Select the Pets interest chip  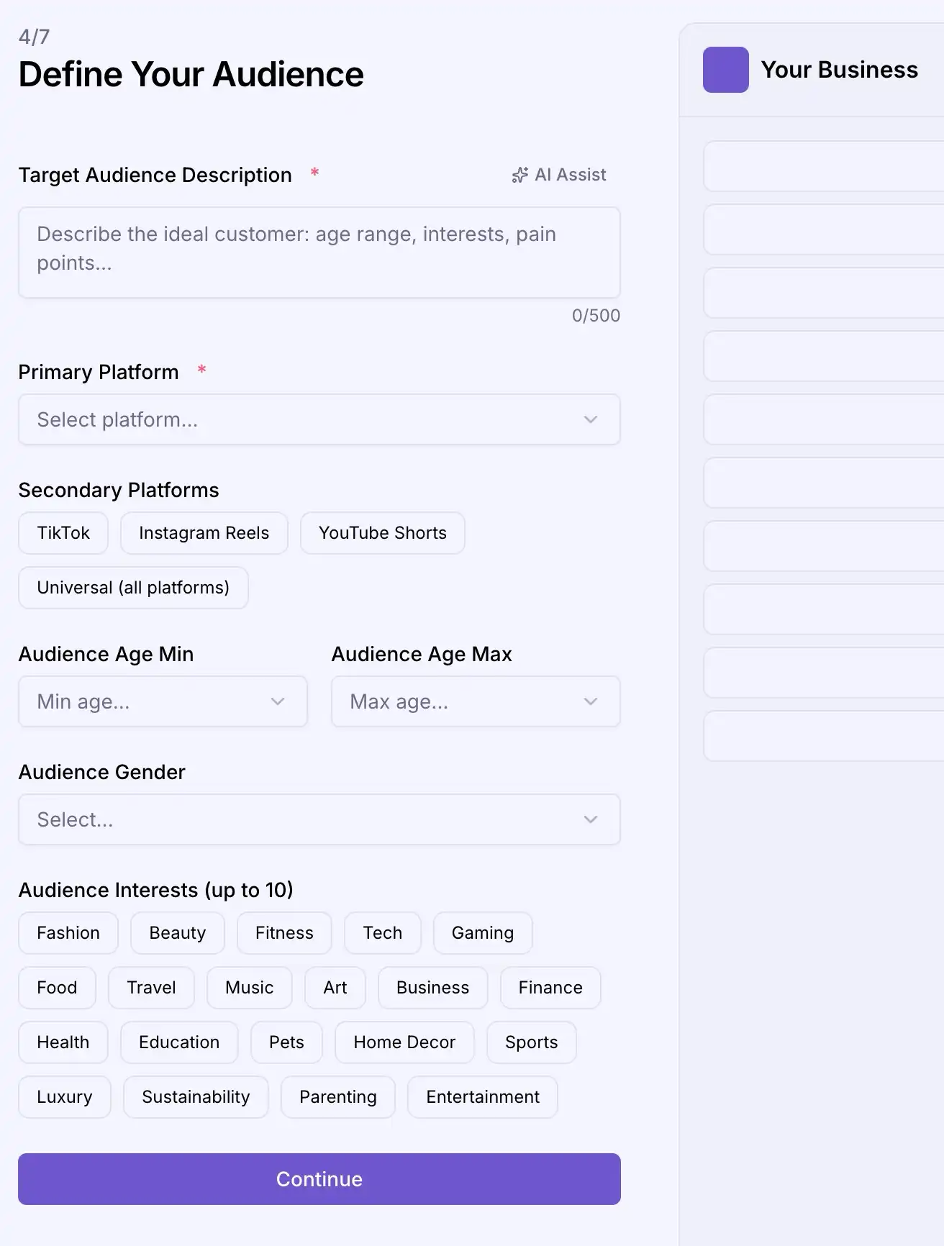pyautogui.click(x=286, y=1042)
